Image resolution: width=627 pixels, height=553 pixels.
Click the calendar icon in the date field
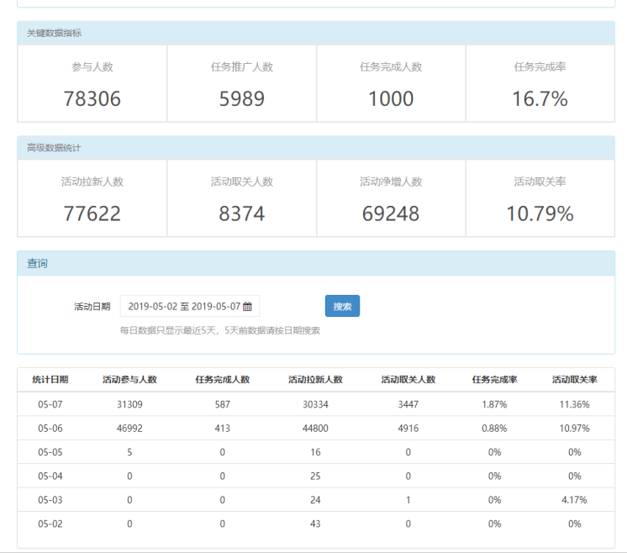click(x=247, y=307)
